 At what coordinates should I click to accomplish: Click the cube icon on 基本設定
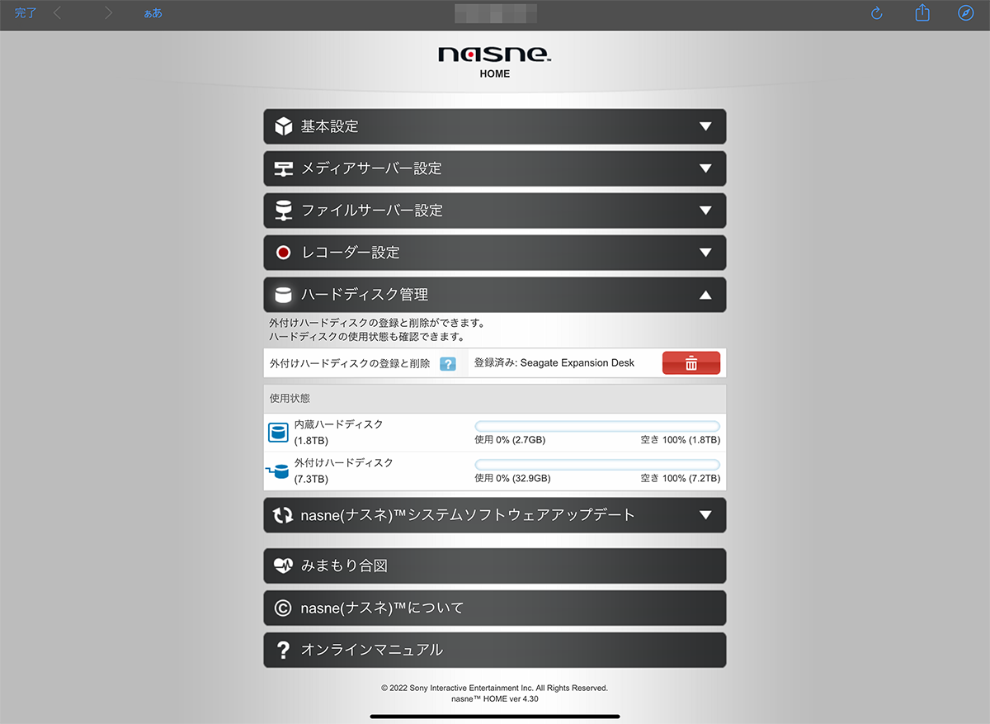284,126
